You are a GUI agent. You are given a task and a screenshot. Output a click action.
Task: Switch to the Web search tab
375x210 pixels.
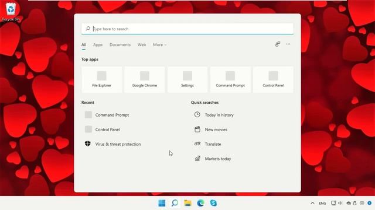coord(142,45)
